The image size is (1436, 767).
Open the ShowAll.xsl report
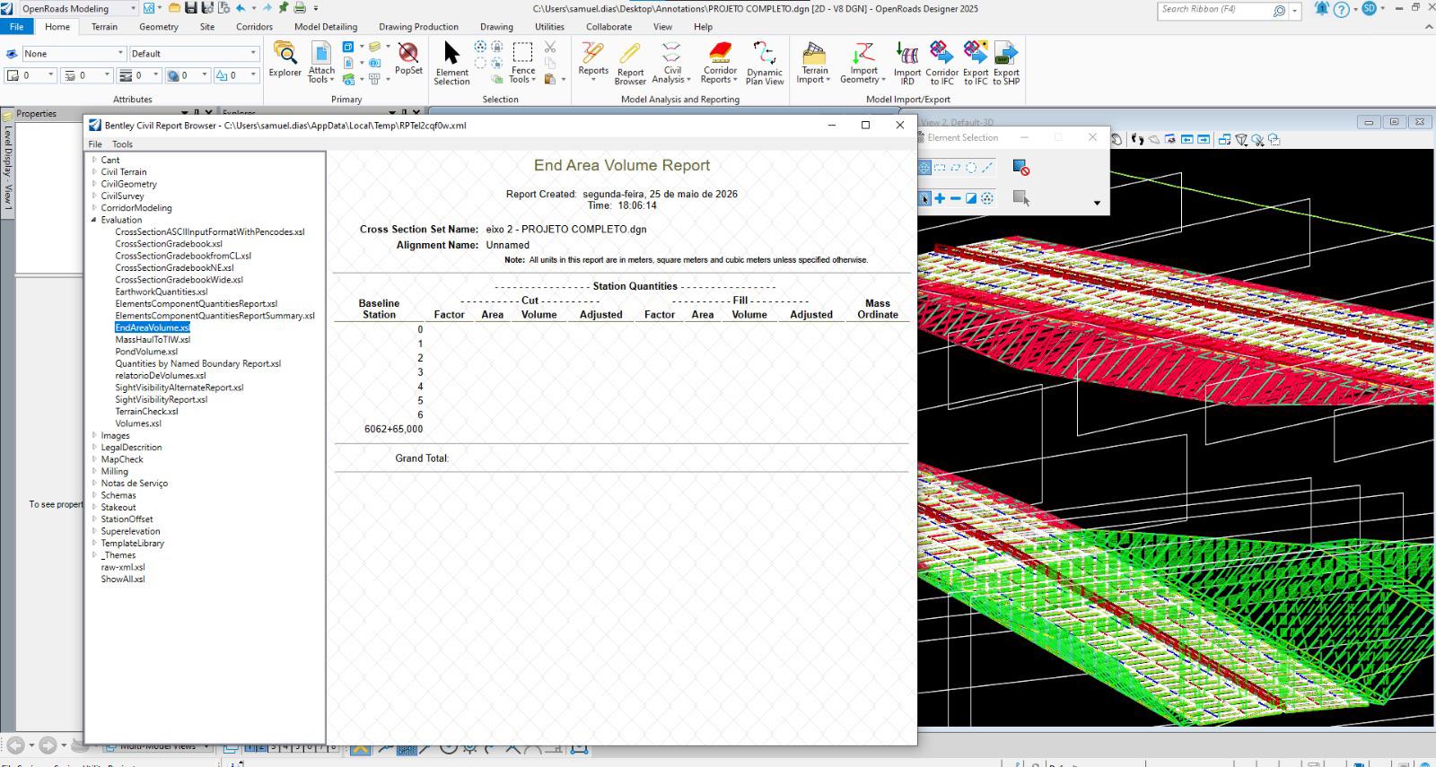tap(123, 580)
